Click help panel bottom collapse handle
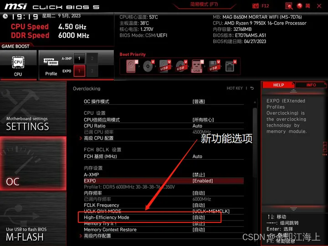Viewport: 328px width, 246px height. click(293, 209)
